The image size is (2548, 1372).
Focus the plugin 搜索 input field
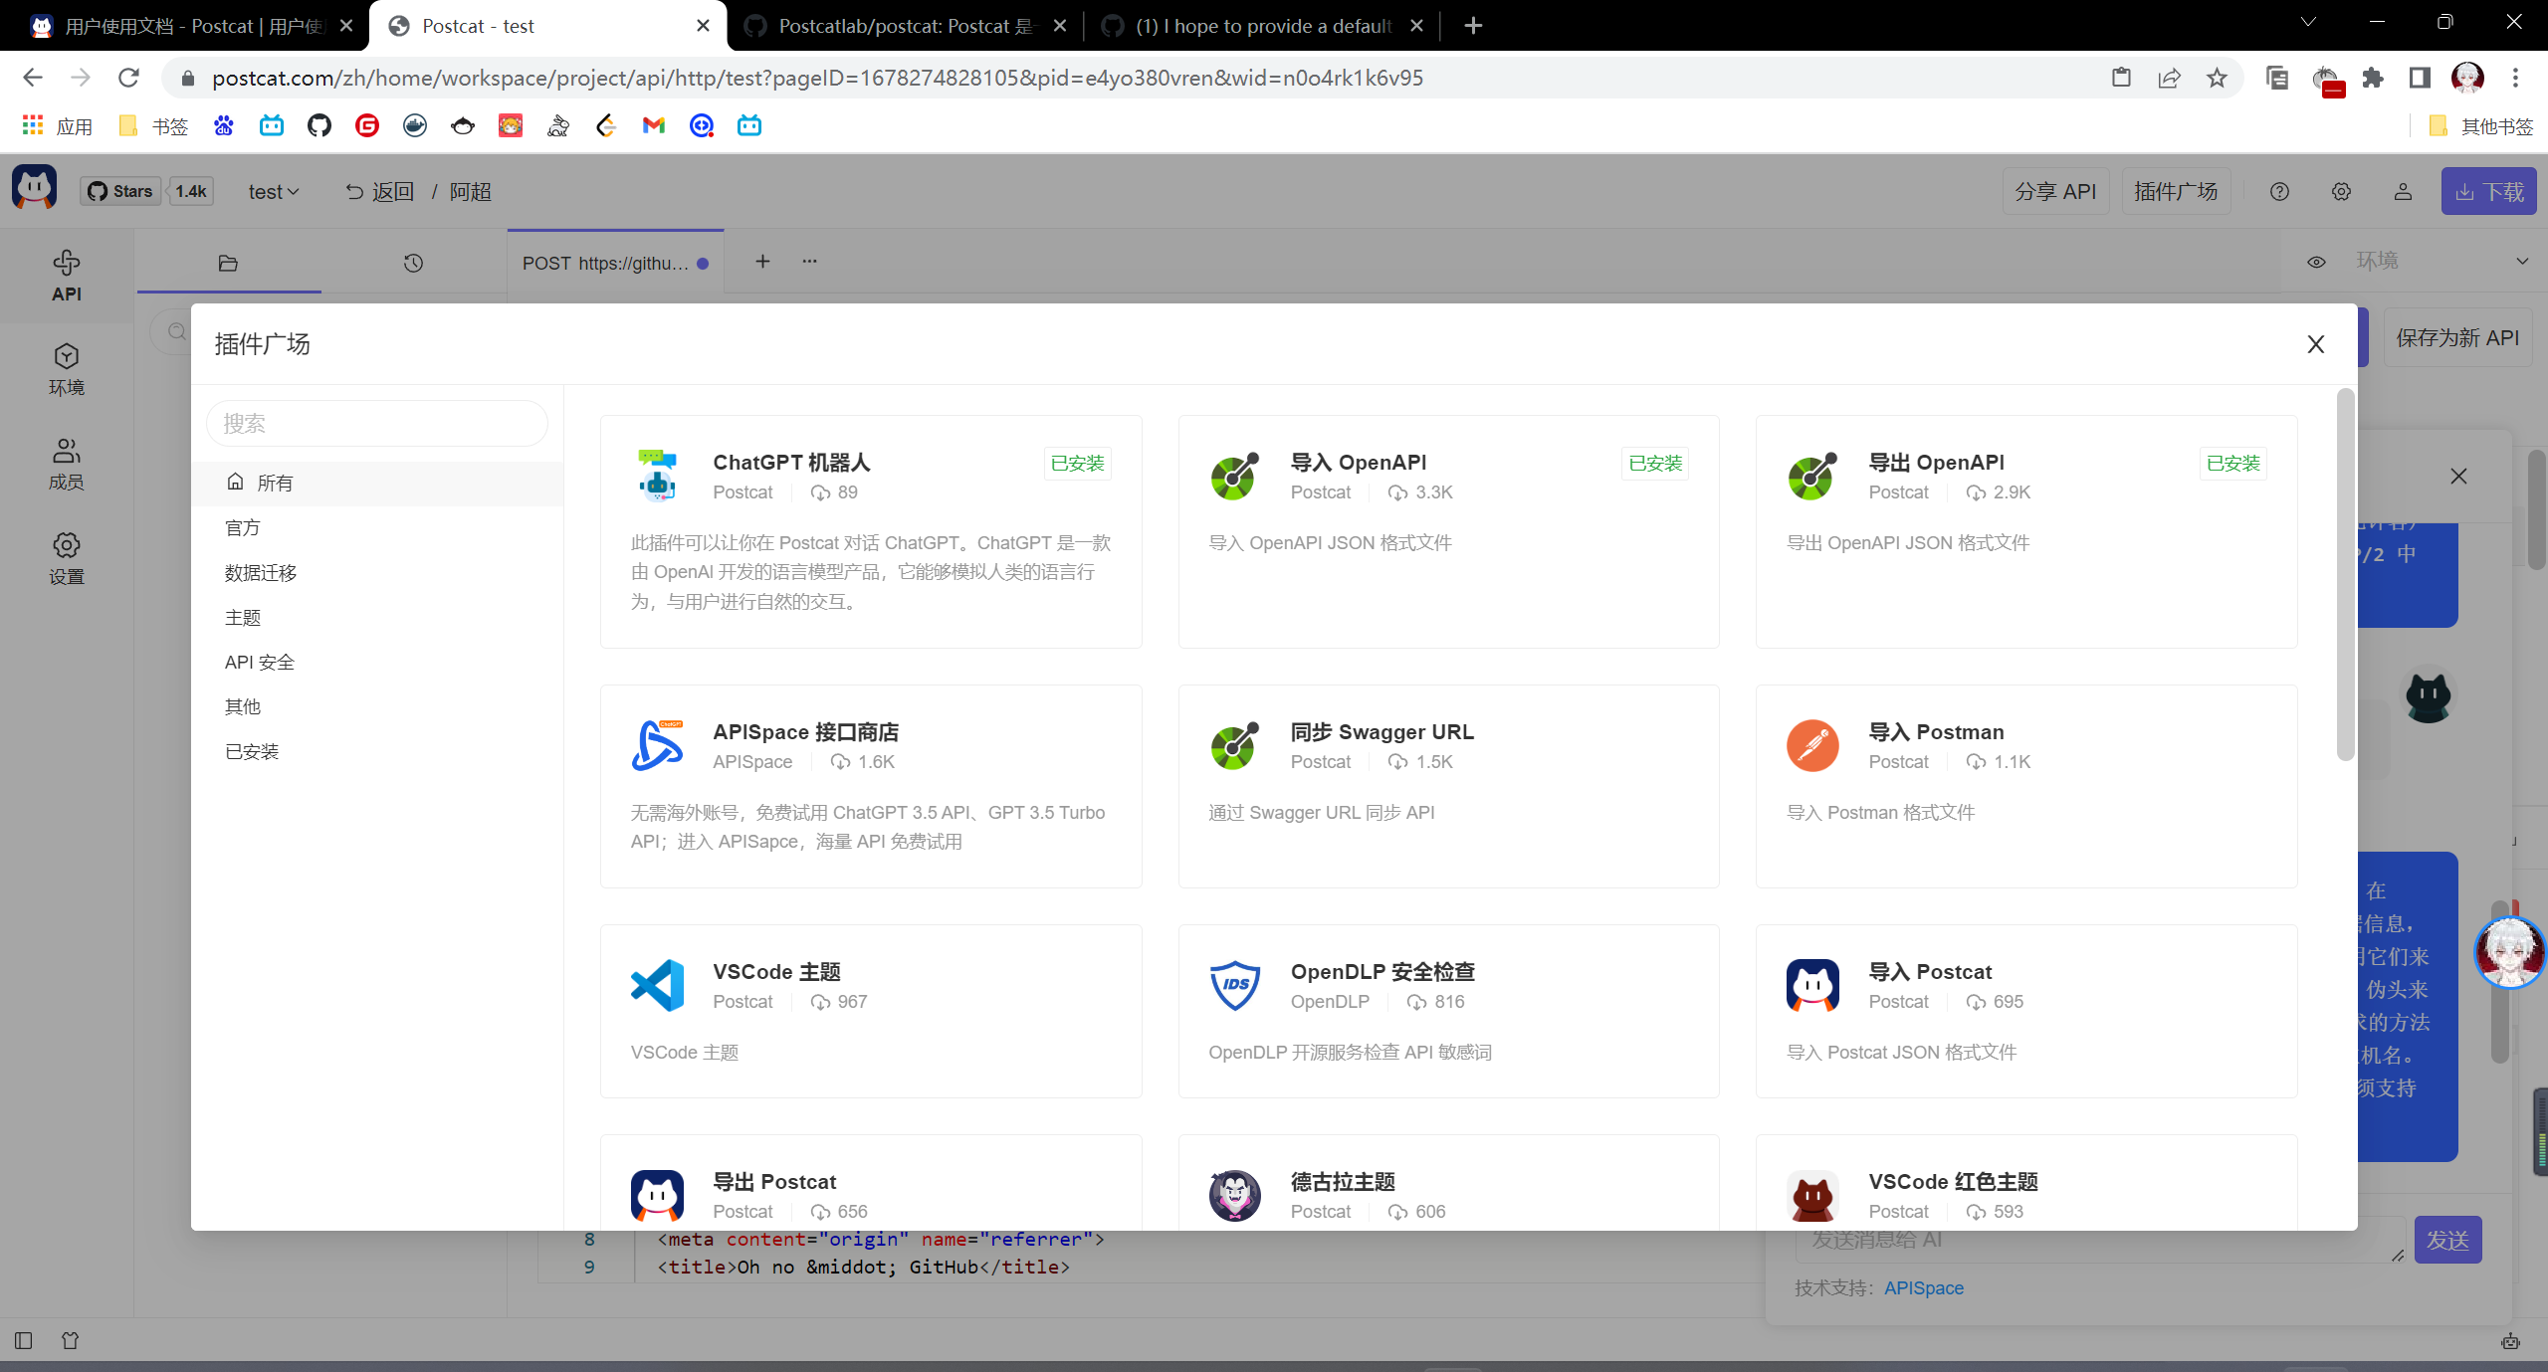(377, 423)
